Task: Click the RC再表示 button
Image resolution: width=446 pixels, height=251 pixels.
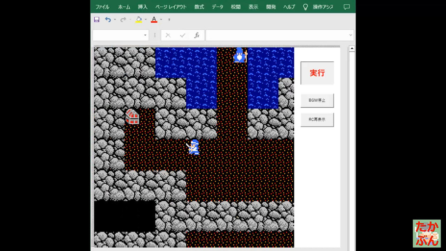Action: [317, 119]
